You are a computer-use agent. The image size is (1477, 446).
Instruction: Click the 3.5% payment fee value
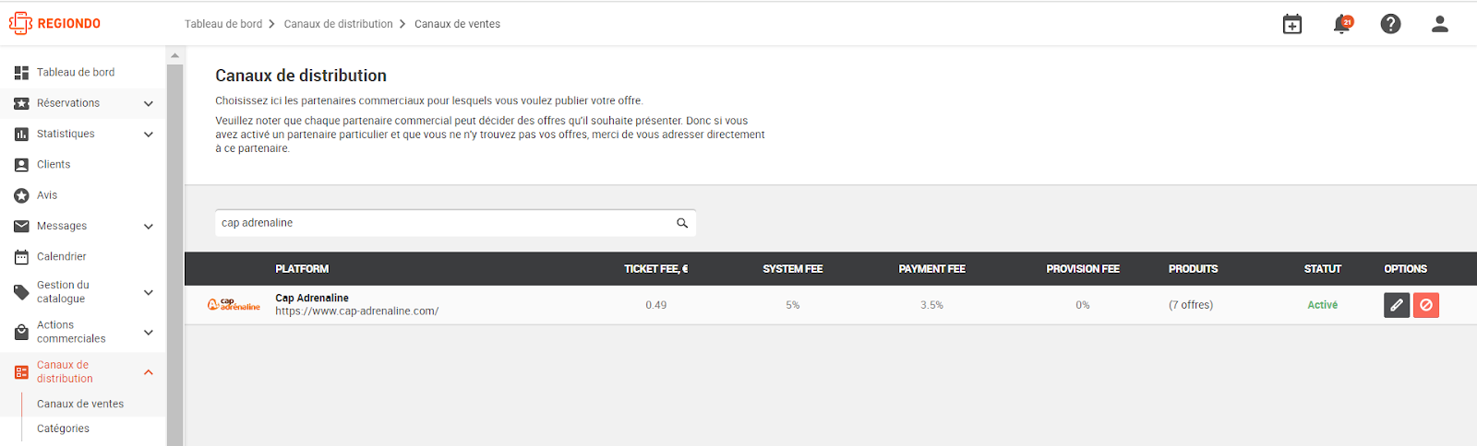pyautogui.click(x=931, y=305)
